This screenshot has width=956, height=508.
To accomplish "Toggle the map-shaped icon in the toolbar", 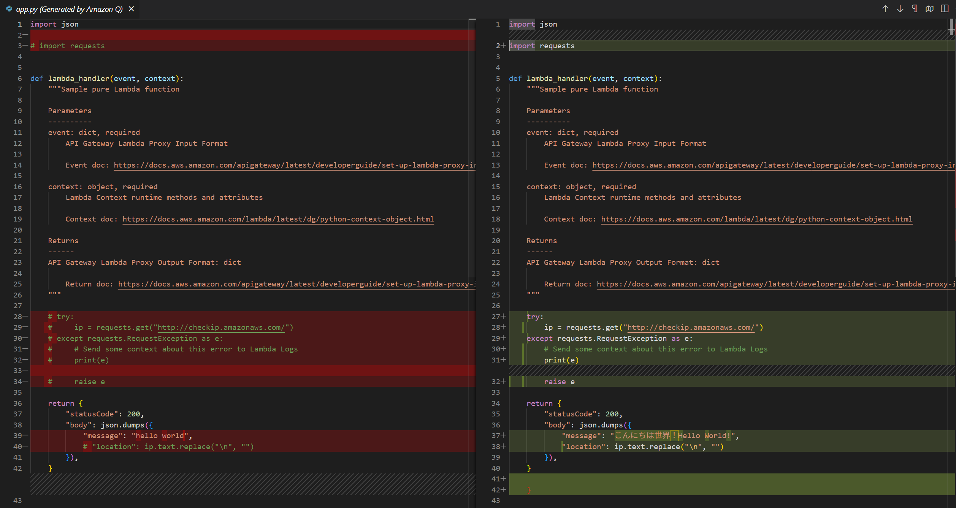I will (x=929, y=9).
